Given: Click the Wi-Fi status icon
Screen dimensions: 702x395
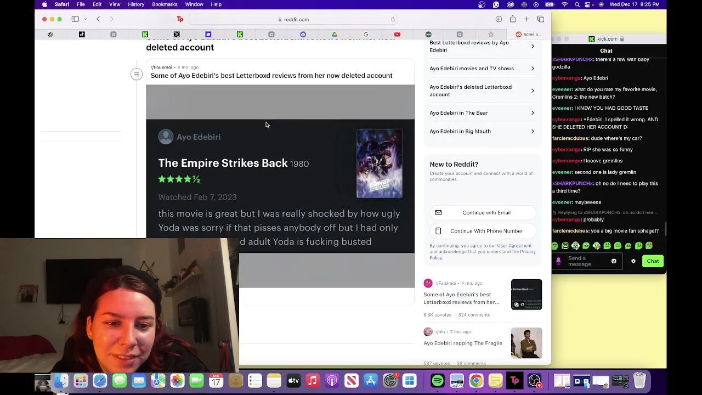Looking at the screenshot, I should point(564,4).
